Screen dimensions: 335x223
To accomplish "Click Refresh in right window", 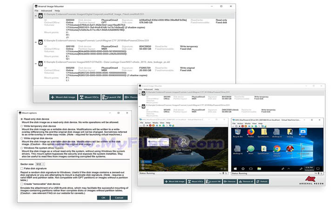I will click(262, 181).
